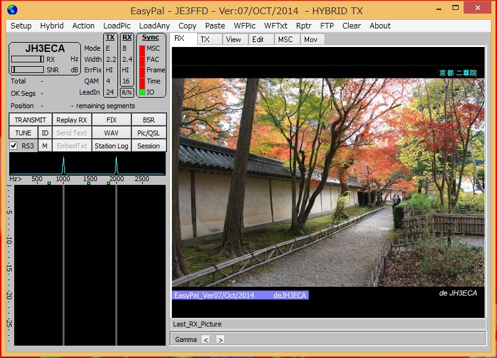Open the Hybrid menu
Screen dimensions: 497x358
(x=52, y=26)
